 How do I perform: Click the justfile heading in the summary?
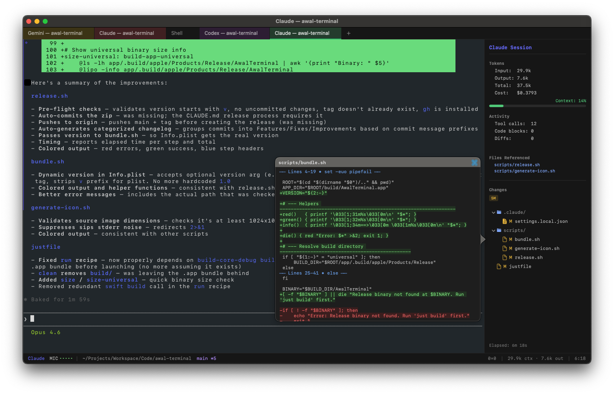tap(46, 247)
